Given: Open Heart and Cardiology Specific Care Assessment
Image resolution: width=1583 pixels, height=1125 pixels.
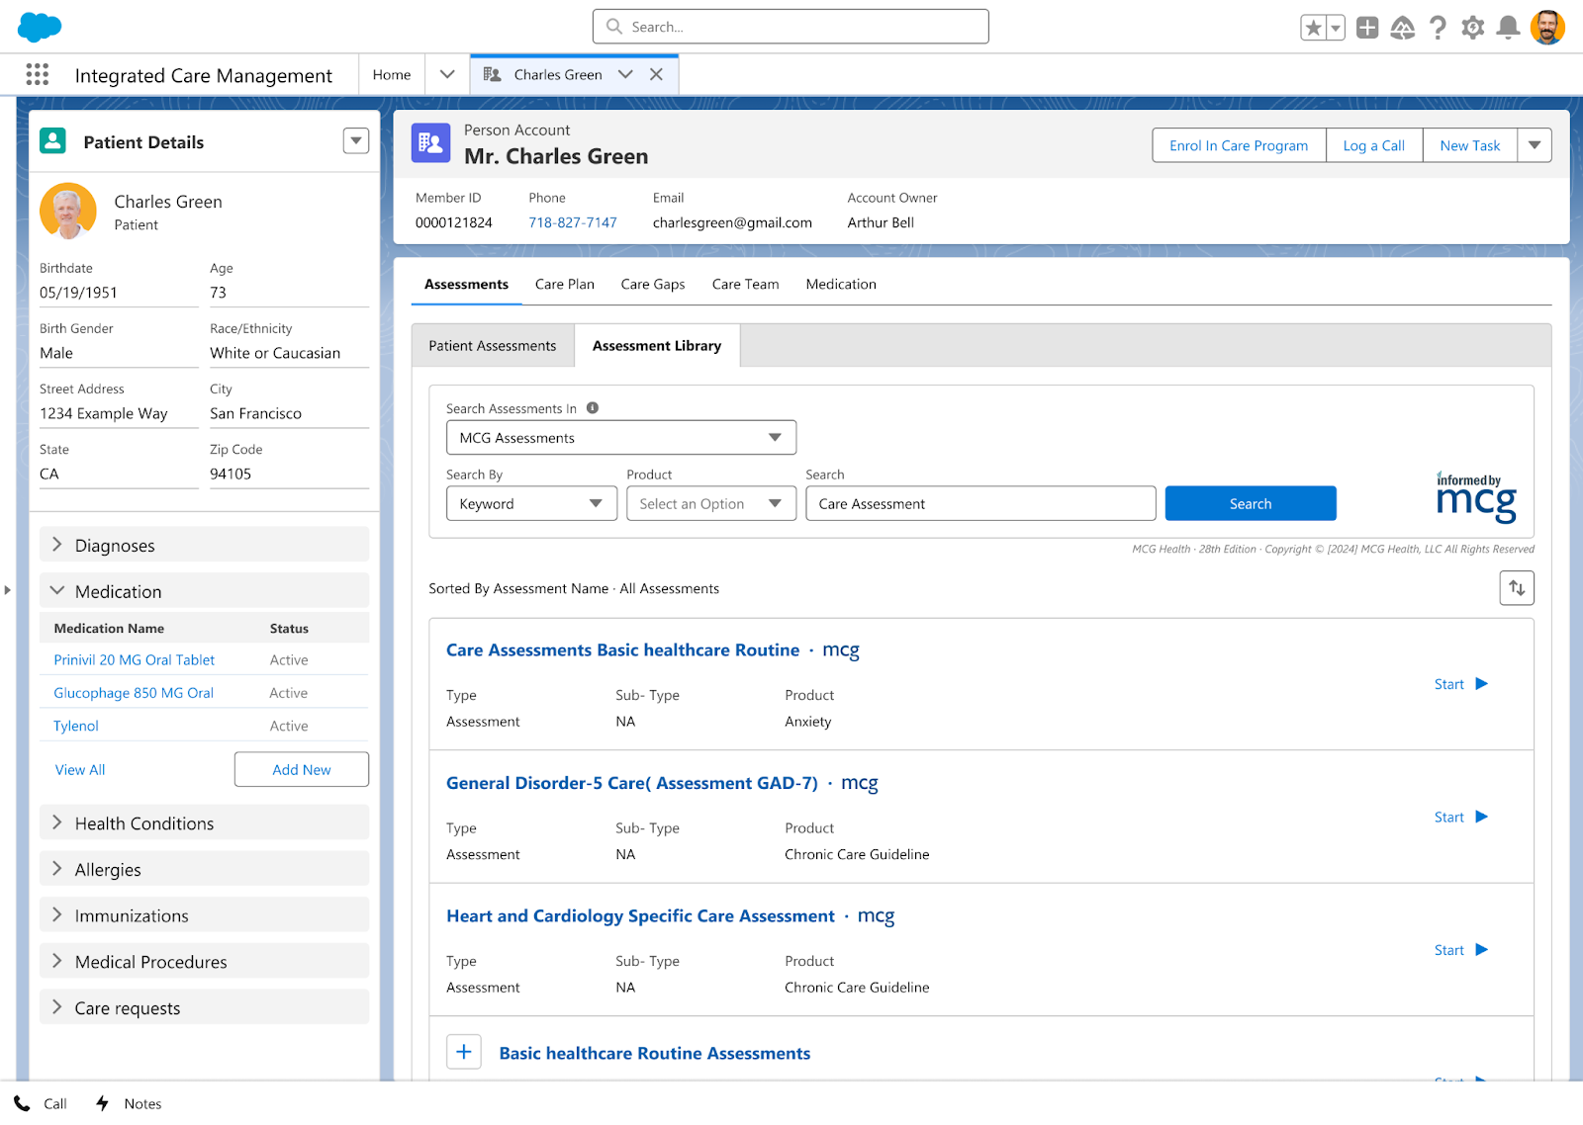Looking at the screenshot, I should (x=640, y=915).
